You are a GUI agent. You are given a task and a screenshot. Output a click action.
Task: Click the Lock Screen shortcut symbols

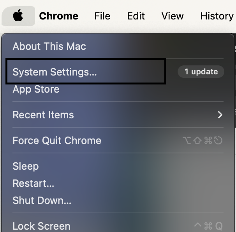[x=208, y=226]
